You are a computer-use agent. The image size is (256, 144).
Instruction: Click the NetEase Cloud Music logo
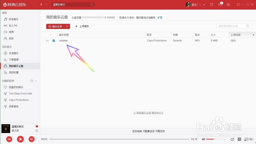click(x=15, y=5)
